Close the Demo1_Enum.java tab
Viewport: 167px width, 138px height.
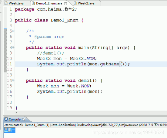pyautogui.click(x=65, y=3)
